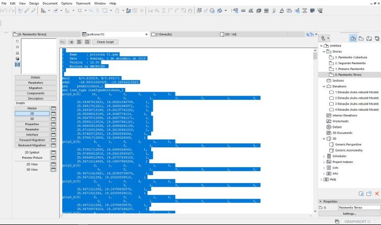
Task: Click the icon left of GRAPHISOFT ID
Action: point(337,221)
